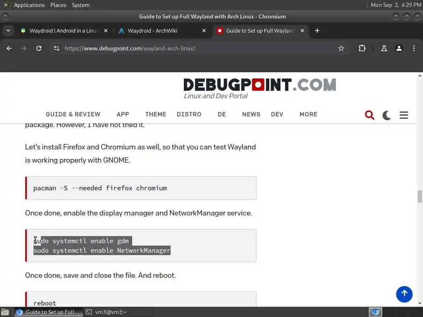
Task: Click the show desktop icon in taskbar
Action: point(5,312)
